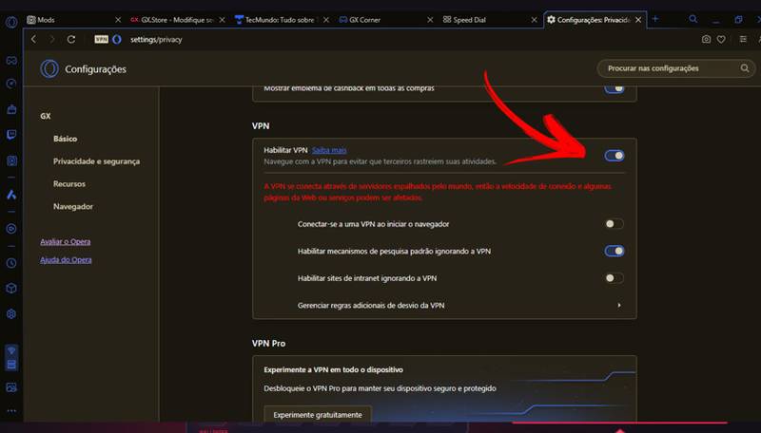Click Experimente gratuitamente button
Screen dimensions: 761x433
point(318,415)
